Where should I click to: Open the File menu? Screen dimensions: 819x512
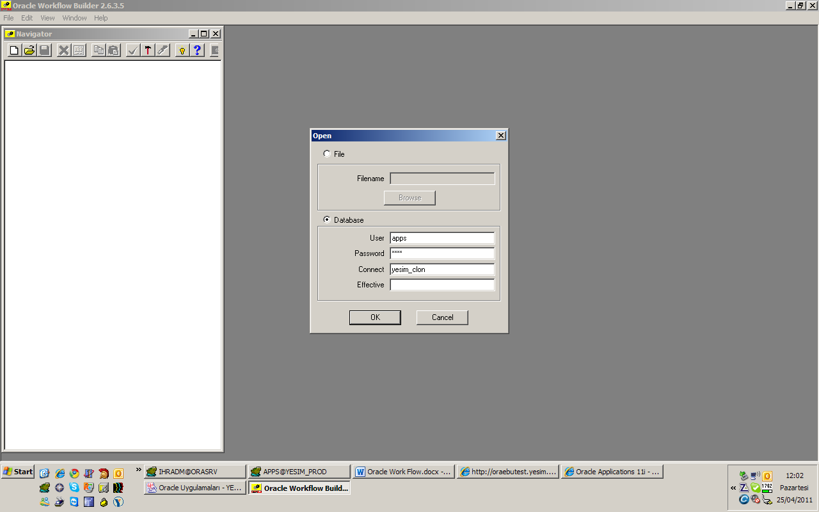click(8, 18)
